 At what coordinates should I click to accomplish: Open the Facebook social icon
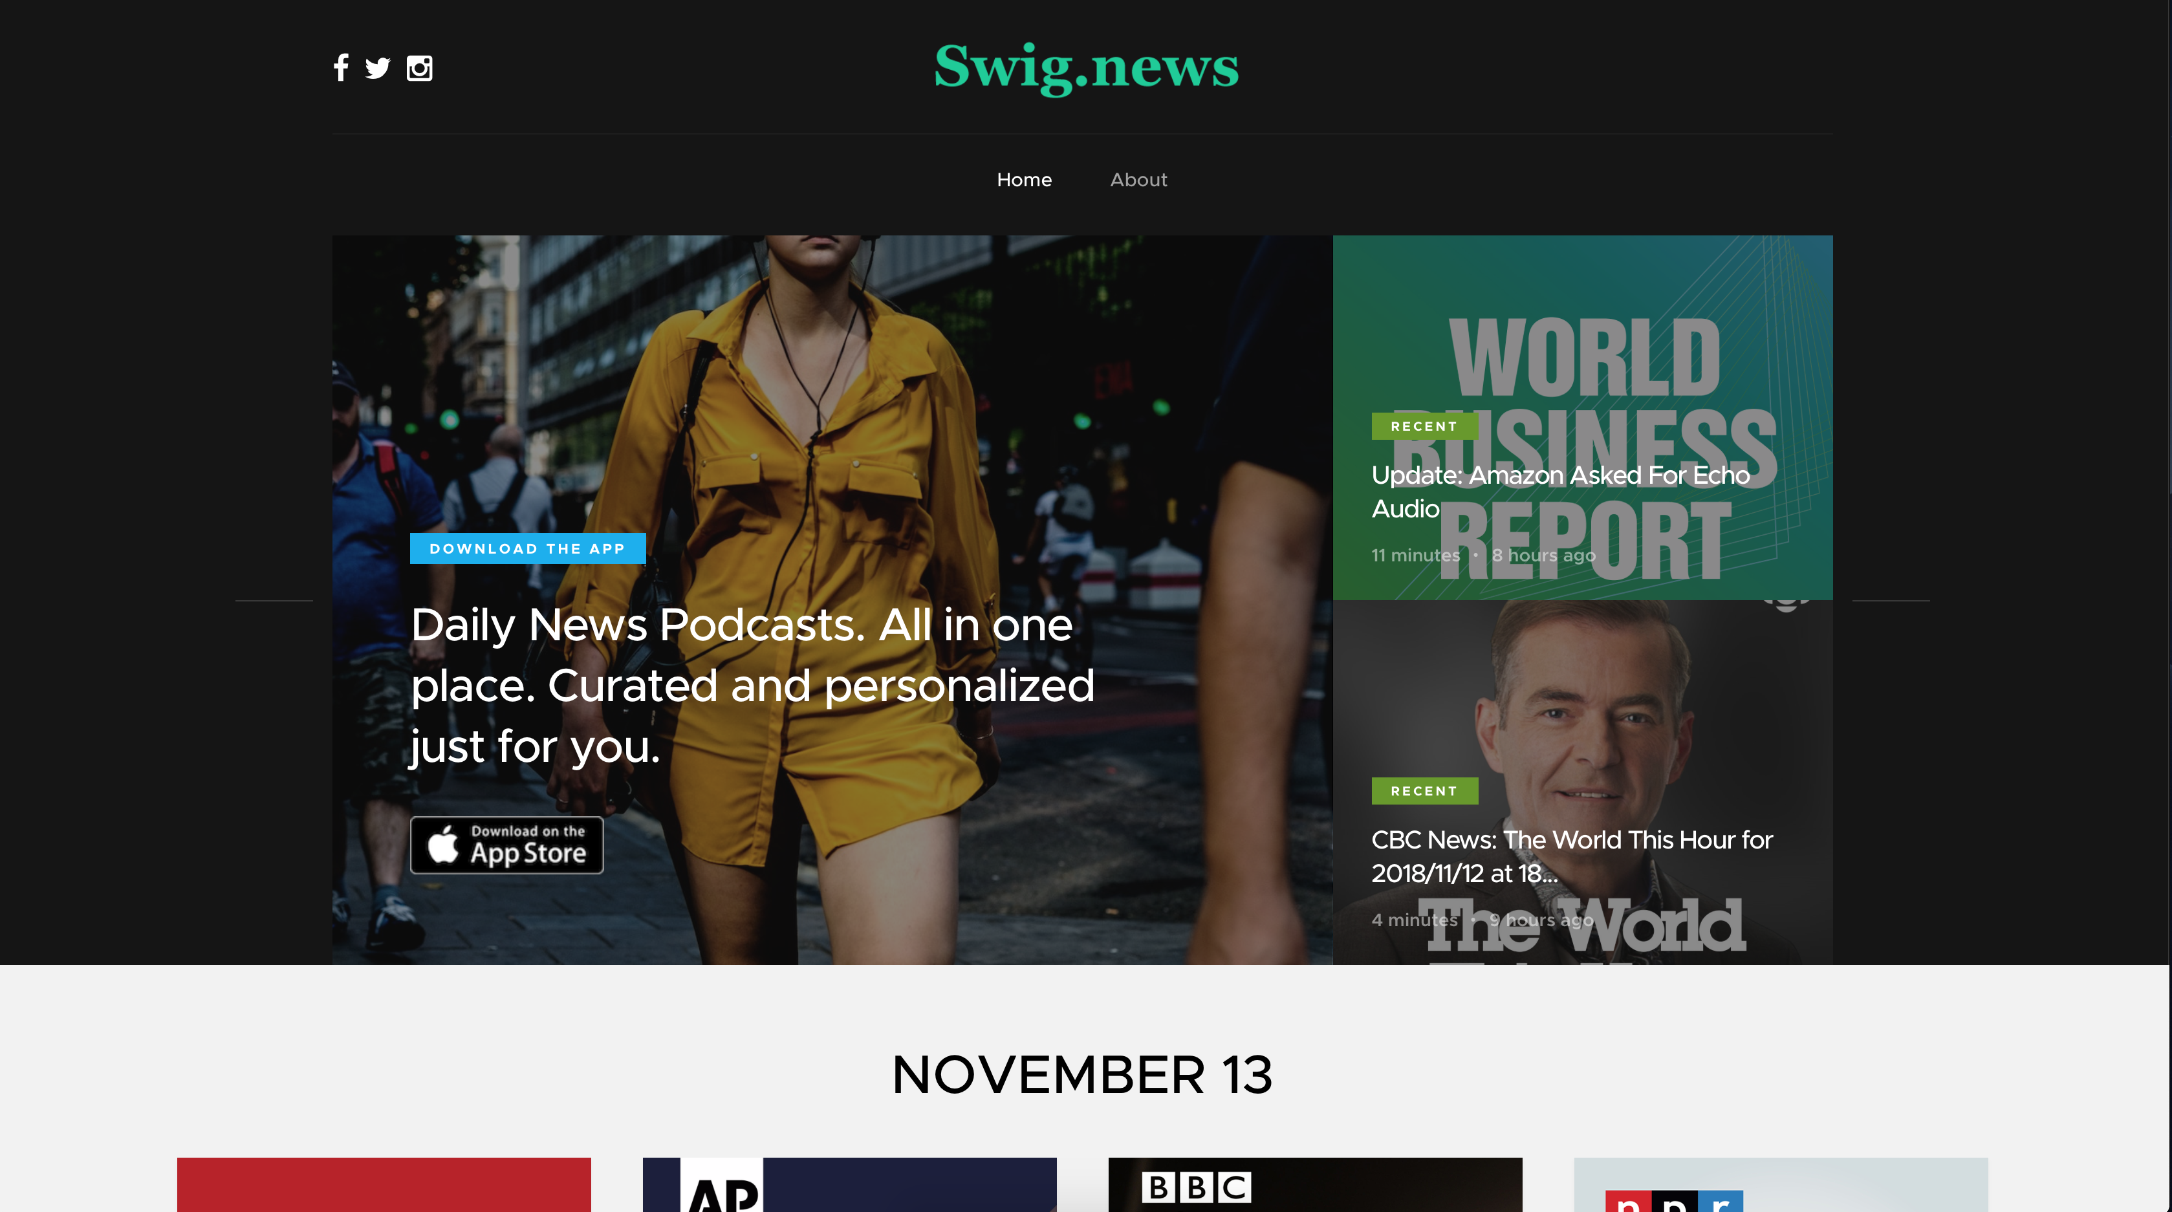(x=341, y=69)
